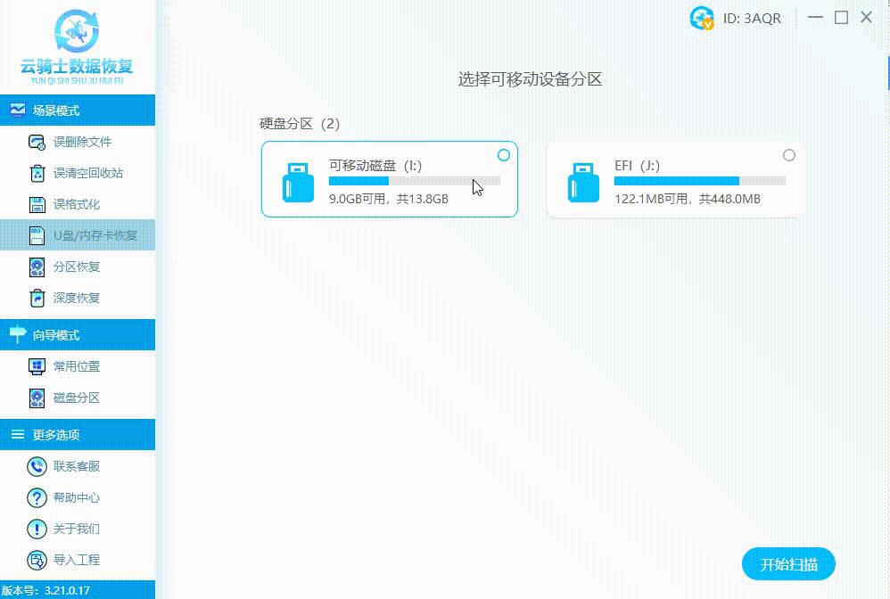Open the Disk Partition (磁盘分区) menu item
Viewport: 890px width, 599px height.
pyautogui.click(x=37, y=398)
